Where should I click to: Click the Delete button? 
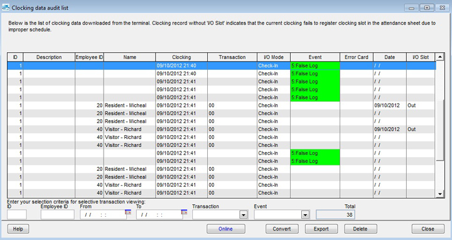click(x=360, y=229)
